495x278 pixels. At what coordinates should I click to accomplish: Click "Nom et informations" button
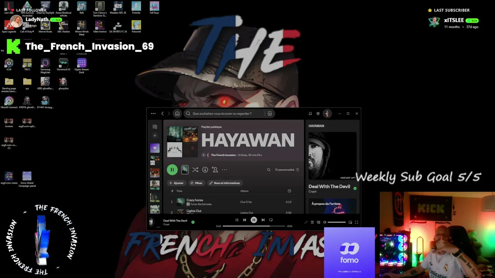click(224, 183)
